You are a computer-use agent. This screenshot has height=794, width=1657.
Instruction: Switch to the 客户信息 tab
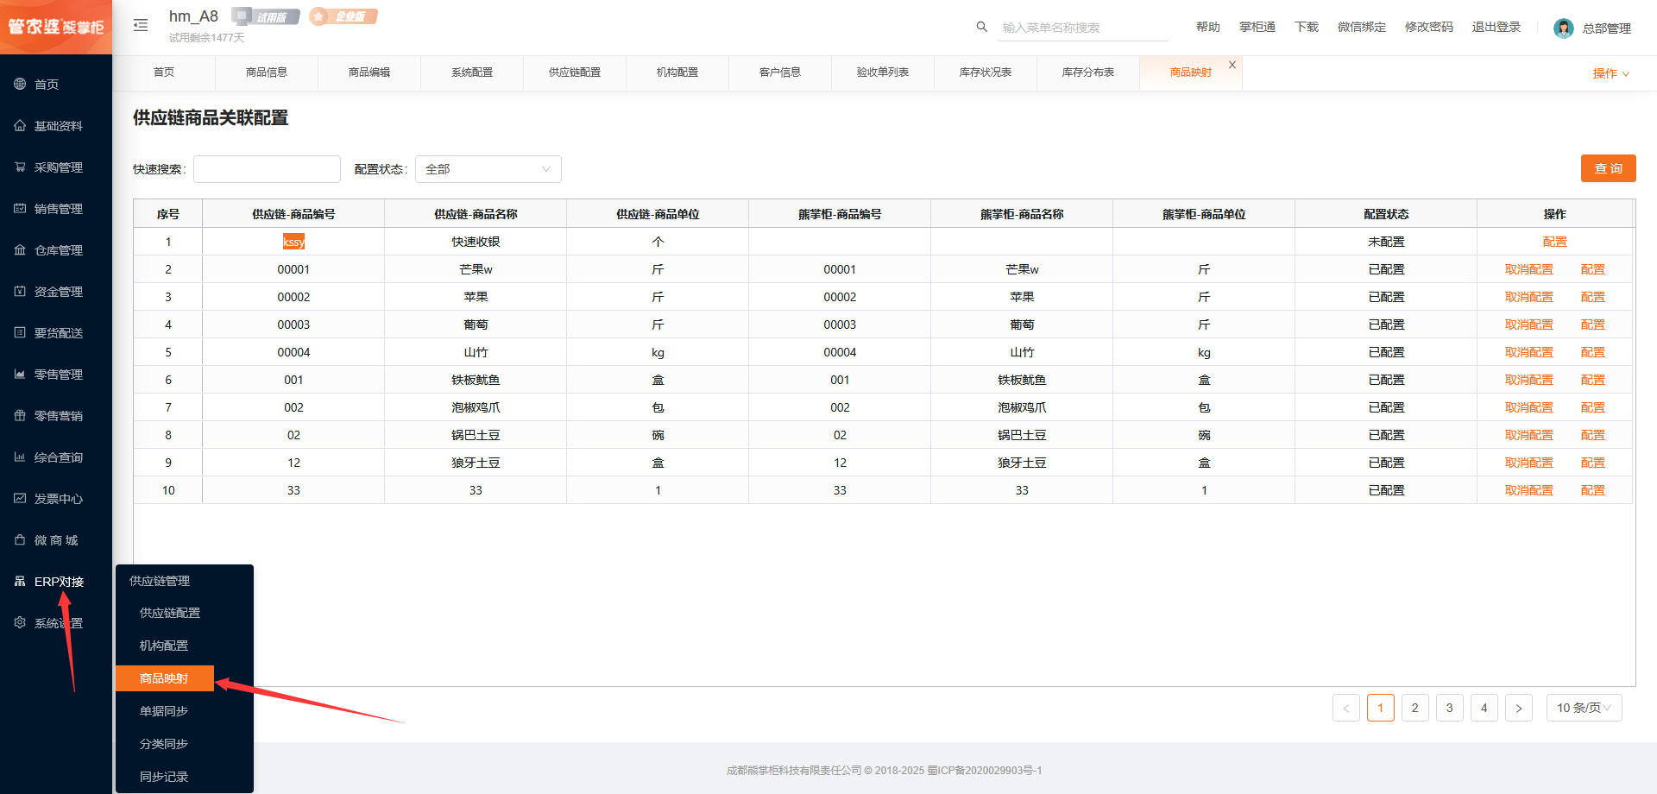(x=780, y=72)
